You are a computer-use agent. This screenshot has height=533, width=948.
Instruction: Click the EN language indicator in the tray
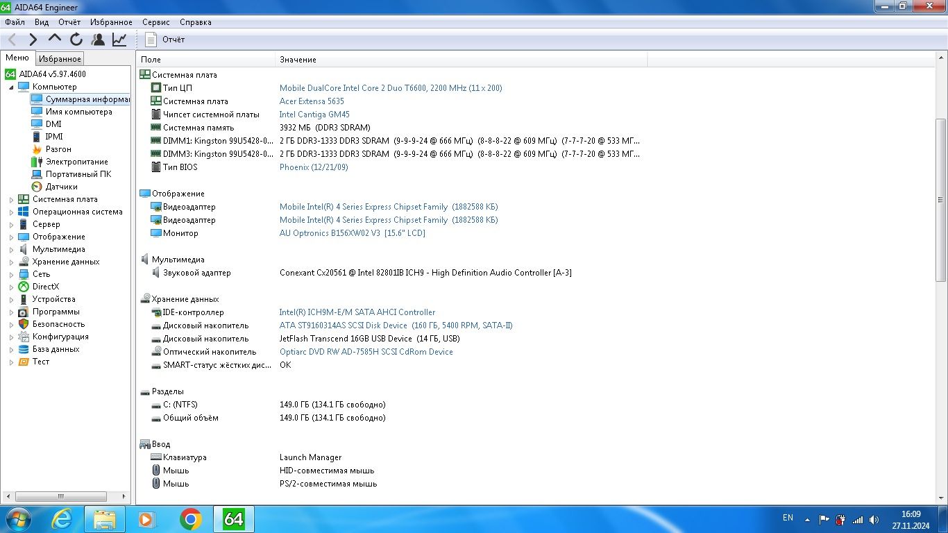(x=788, y=518)
